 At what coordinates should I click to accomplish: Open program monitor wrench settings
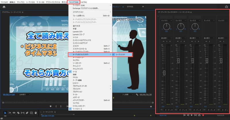tap(137, 94)
